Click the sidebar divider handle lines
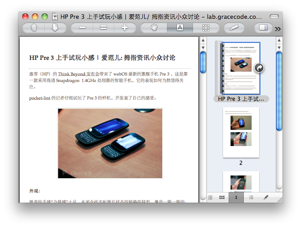The height and width of the screenshot is (228, 301). (211, 197)
